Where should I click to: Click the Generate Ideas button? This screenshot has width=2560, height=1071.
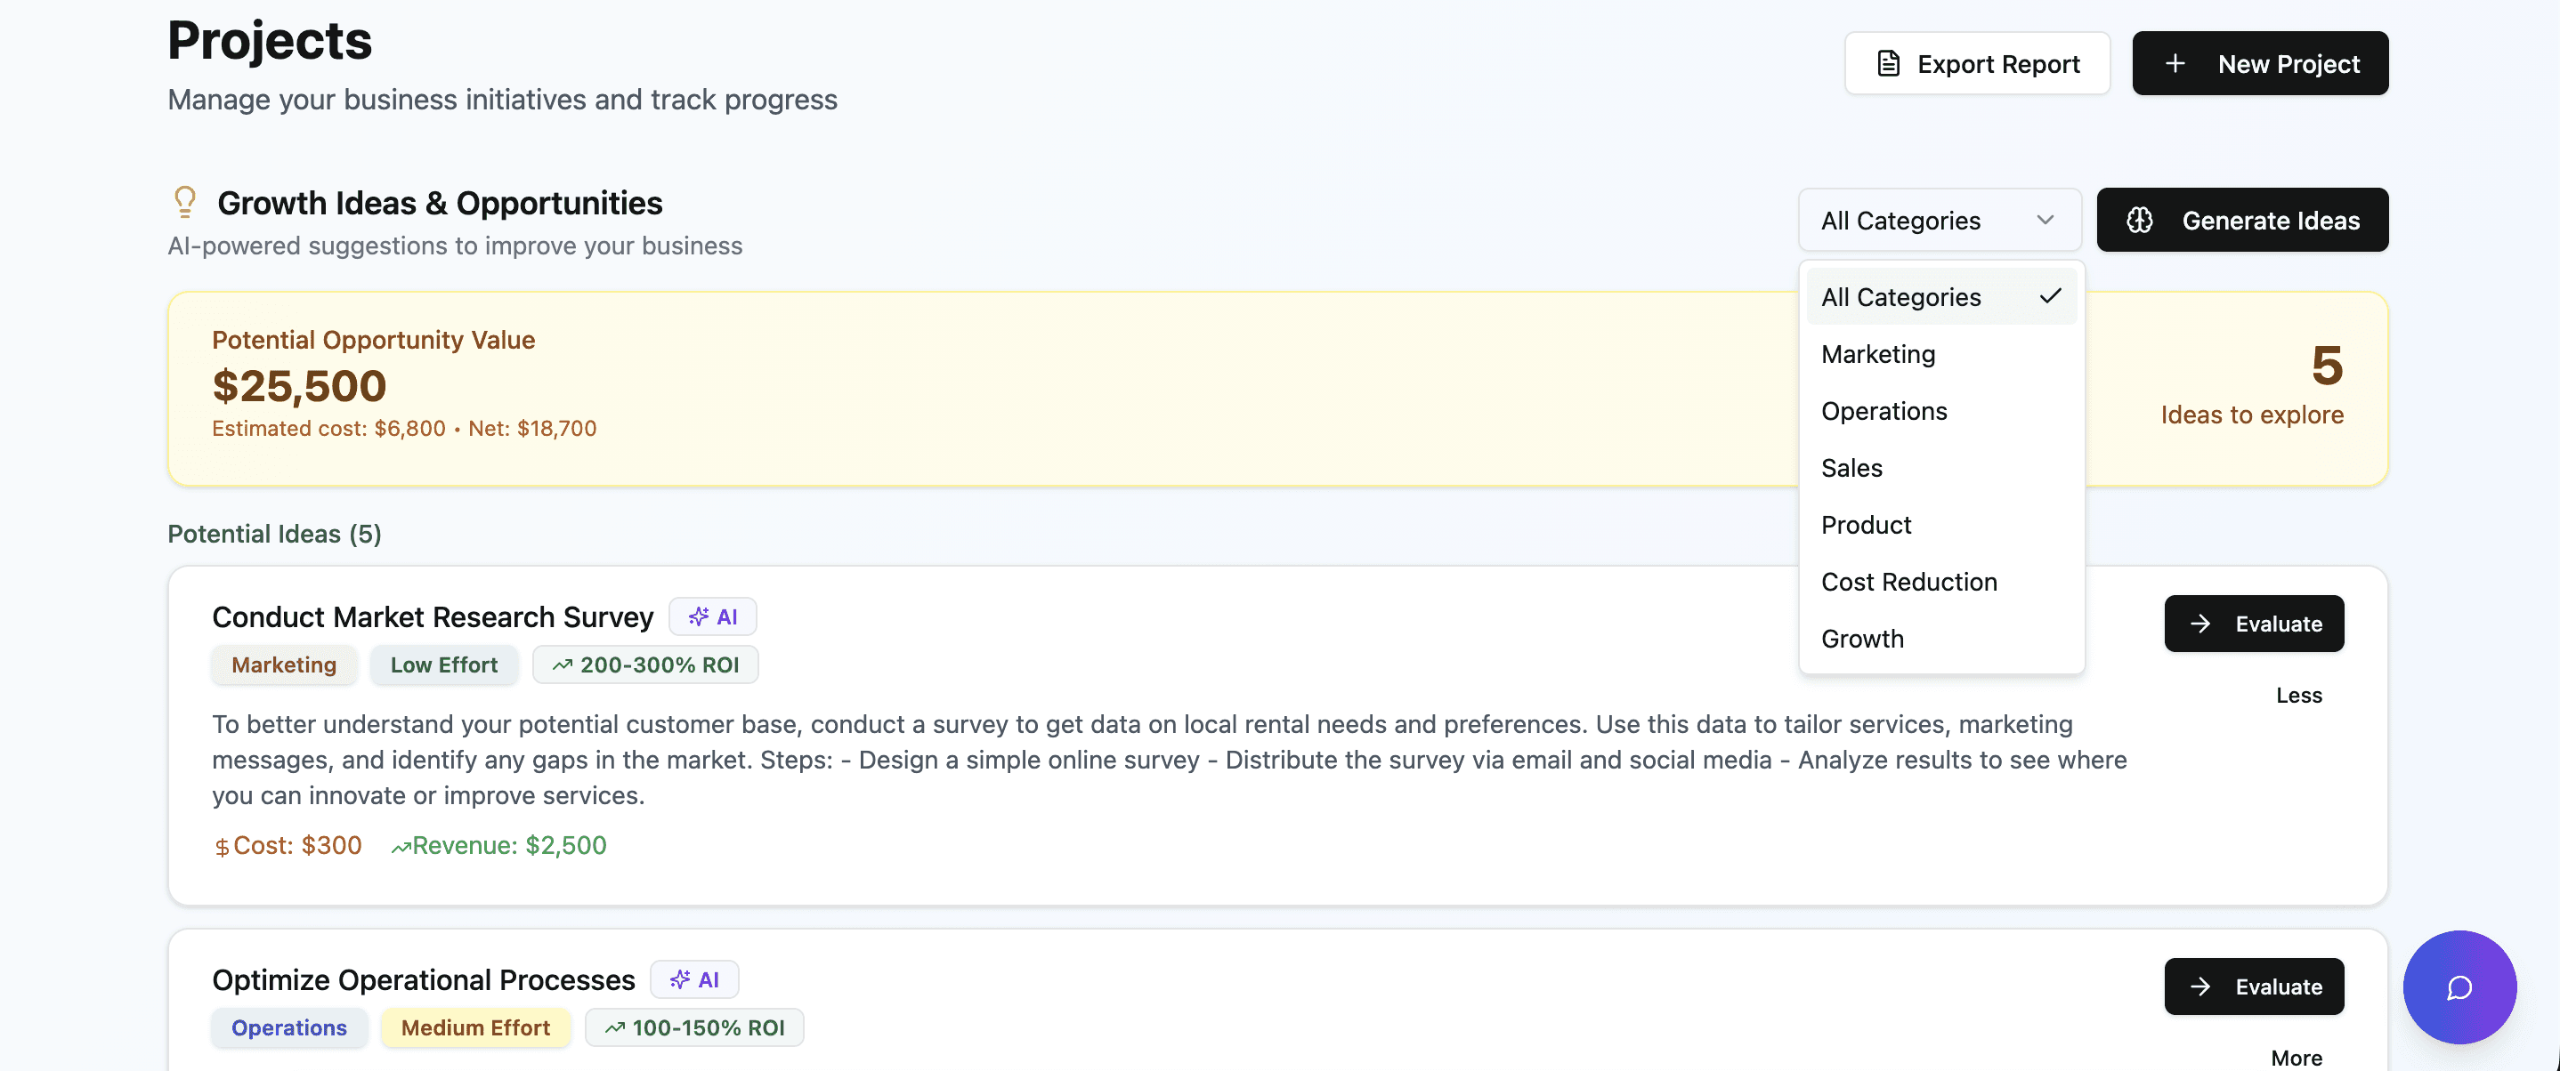click(2242, 220)
